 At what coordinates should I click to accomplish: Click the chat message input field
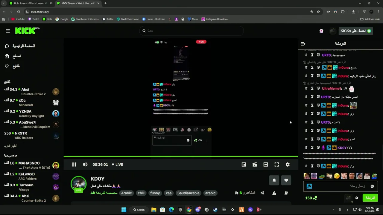[x=341, y=186]
